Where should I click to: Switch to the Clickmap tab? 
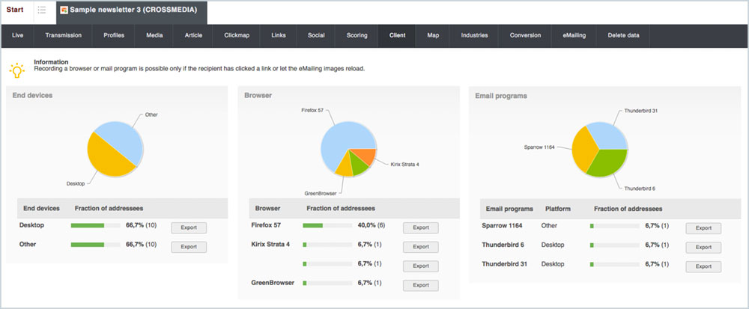236,35
